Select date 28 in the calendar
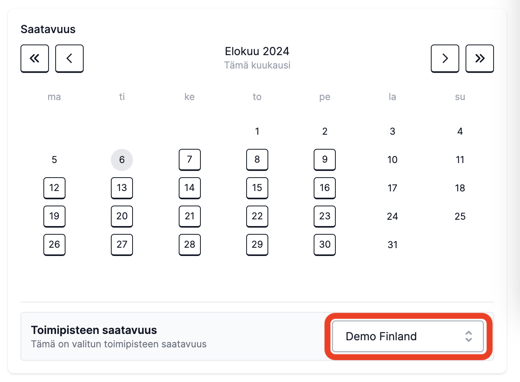The image size is (520, 382). point(190,245)
